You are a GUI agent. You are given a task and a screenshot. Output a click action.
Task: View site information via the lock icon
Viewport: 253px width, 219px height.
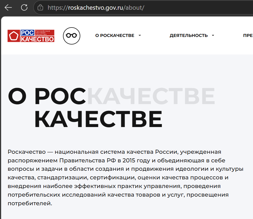[40, 8]
